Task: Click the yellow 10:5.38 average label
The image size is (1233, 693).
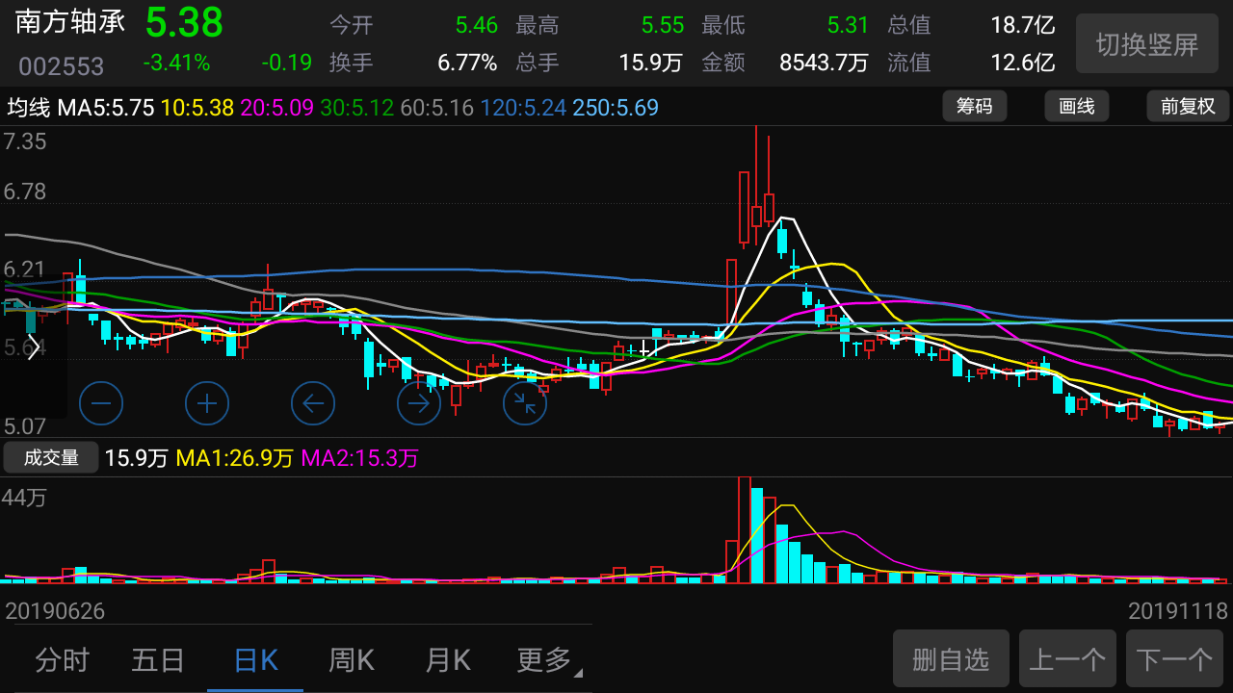Action: pos(197,108)
